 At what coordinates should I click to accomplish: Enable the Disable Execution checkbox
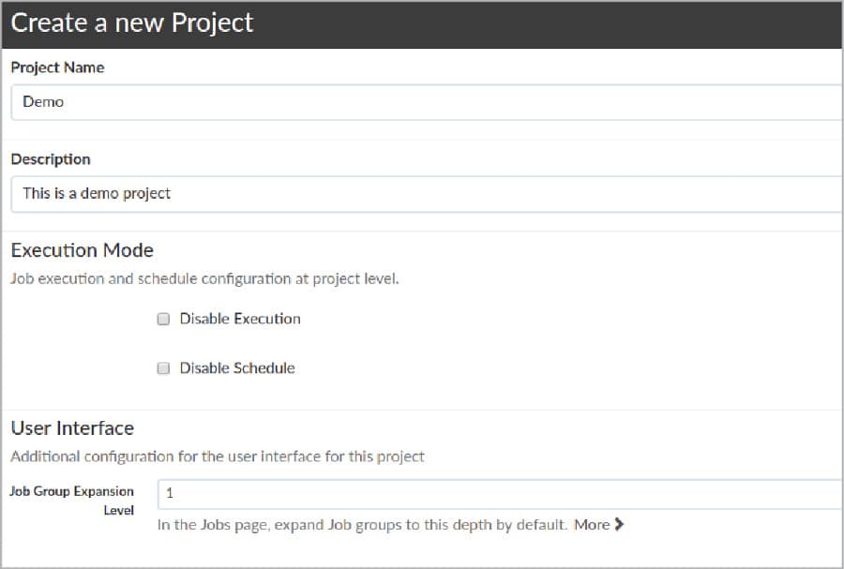coord(163,319)
